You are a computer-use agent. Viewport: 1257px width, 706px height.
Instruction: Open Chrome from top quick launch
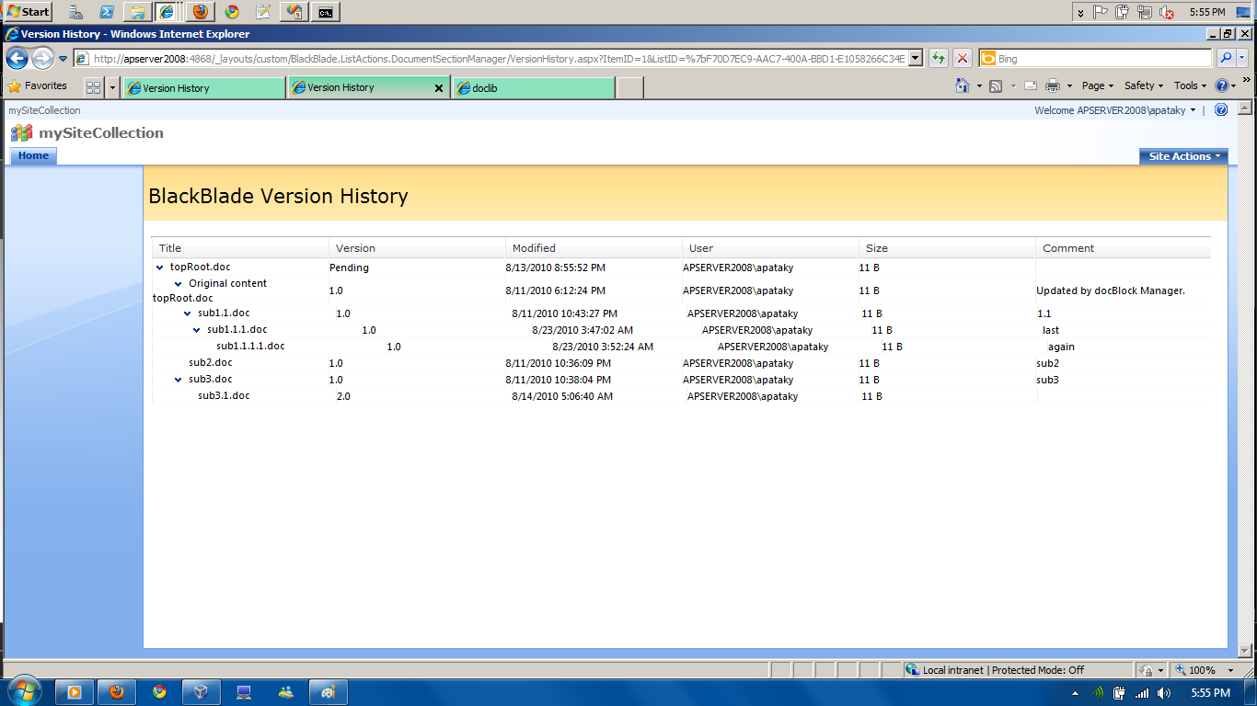pyautogui.click(x=232, y=12)
